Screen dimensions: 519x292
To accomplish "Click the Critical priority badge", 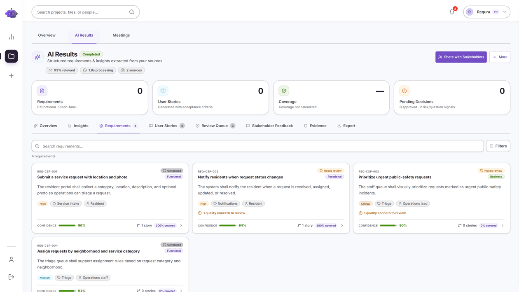I will point(366,203).
